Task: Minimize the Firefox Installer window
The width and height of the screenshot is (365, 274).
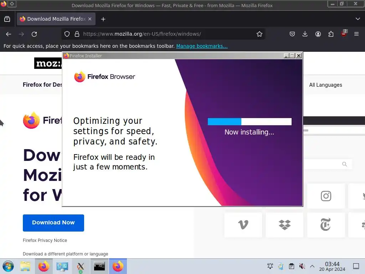Action: [286, 56]
